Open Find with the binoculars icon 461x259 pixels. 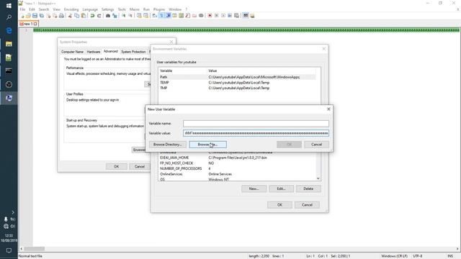(x=108, y=16)
